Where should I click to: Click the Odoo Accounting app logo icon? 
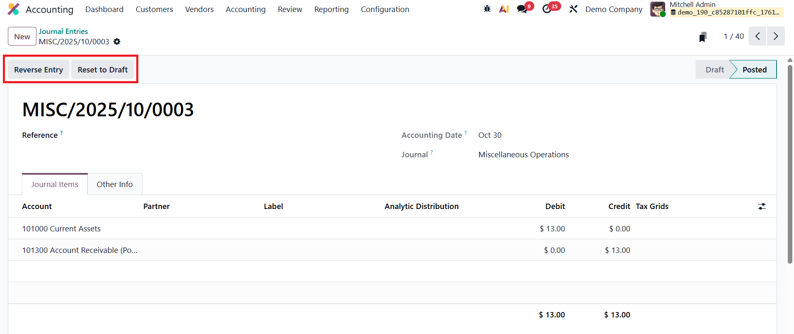(13, 9)
